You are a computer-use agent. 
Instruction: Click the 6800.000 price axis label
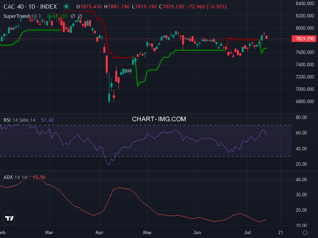(305, 102)
